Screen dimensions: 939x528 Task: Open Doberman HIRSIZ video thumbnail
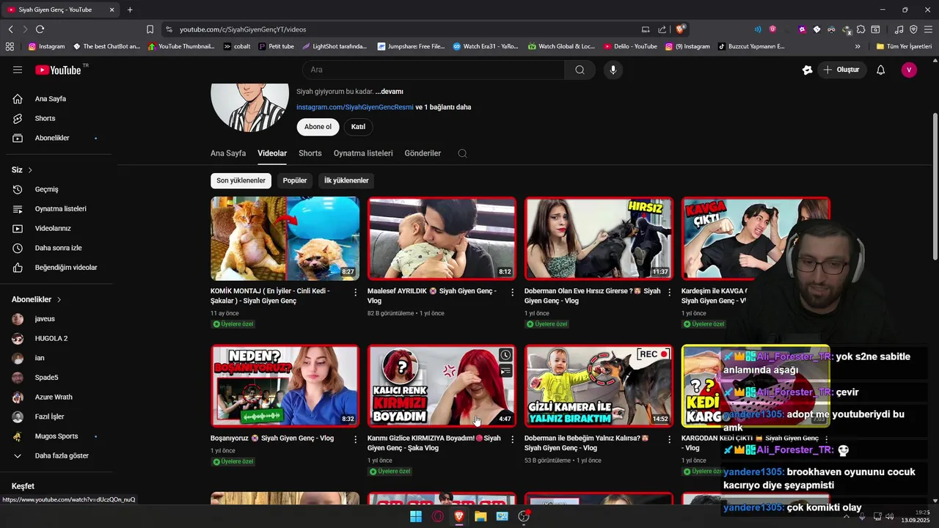pyautogui.click(x=599, y=238)
